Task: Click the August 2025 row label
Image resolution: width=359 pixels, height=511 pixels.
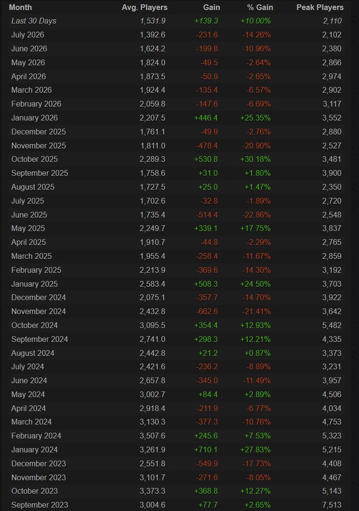Action: point(33,187)
